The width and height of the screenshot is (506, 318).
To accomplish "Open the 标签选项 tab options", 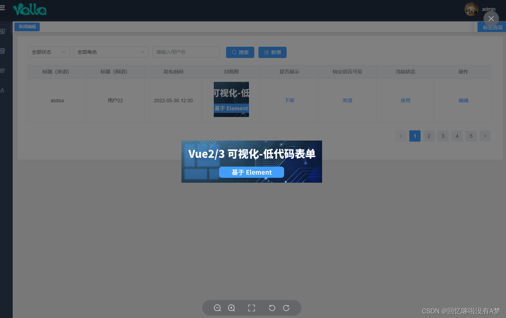I will click(492, 27).
